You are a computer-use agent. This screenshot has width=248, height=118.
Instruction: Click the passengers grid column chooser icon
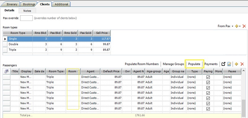[x=7, y=71]
